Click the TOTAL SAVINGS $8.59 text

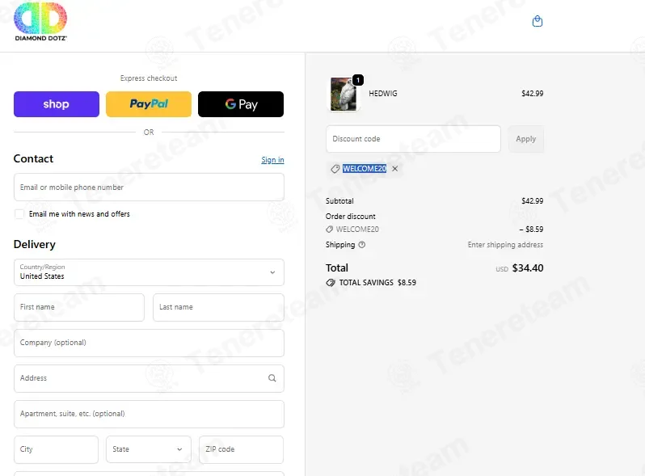[x=377, y=283]
